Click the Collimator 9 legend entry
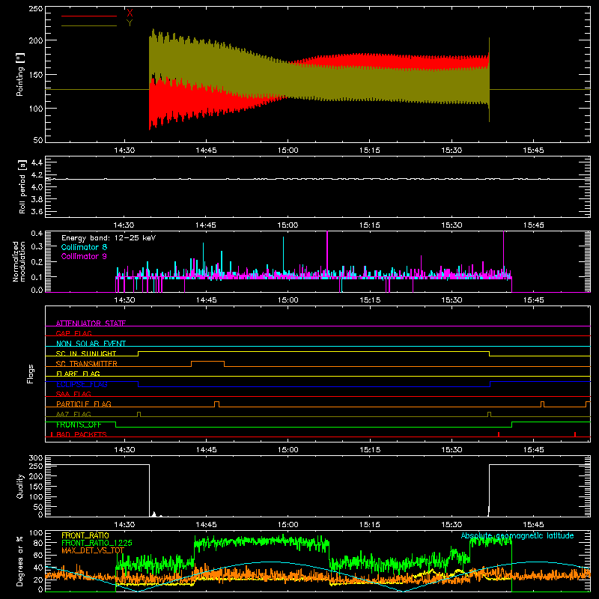599x599 pixels. coord(84,256)
